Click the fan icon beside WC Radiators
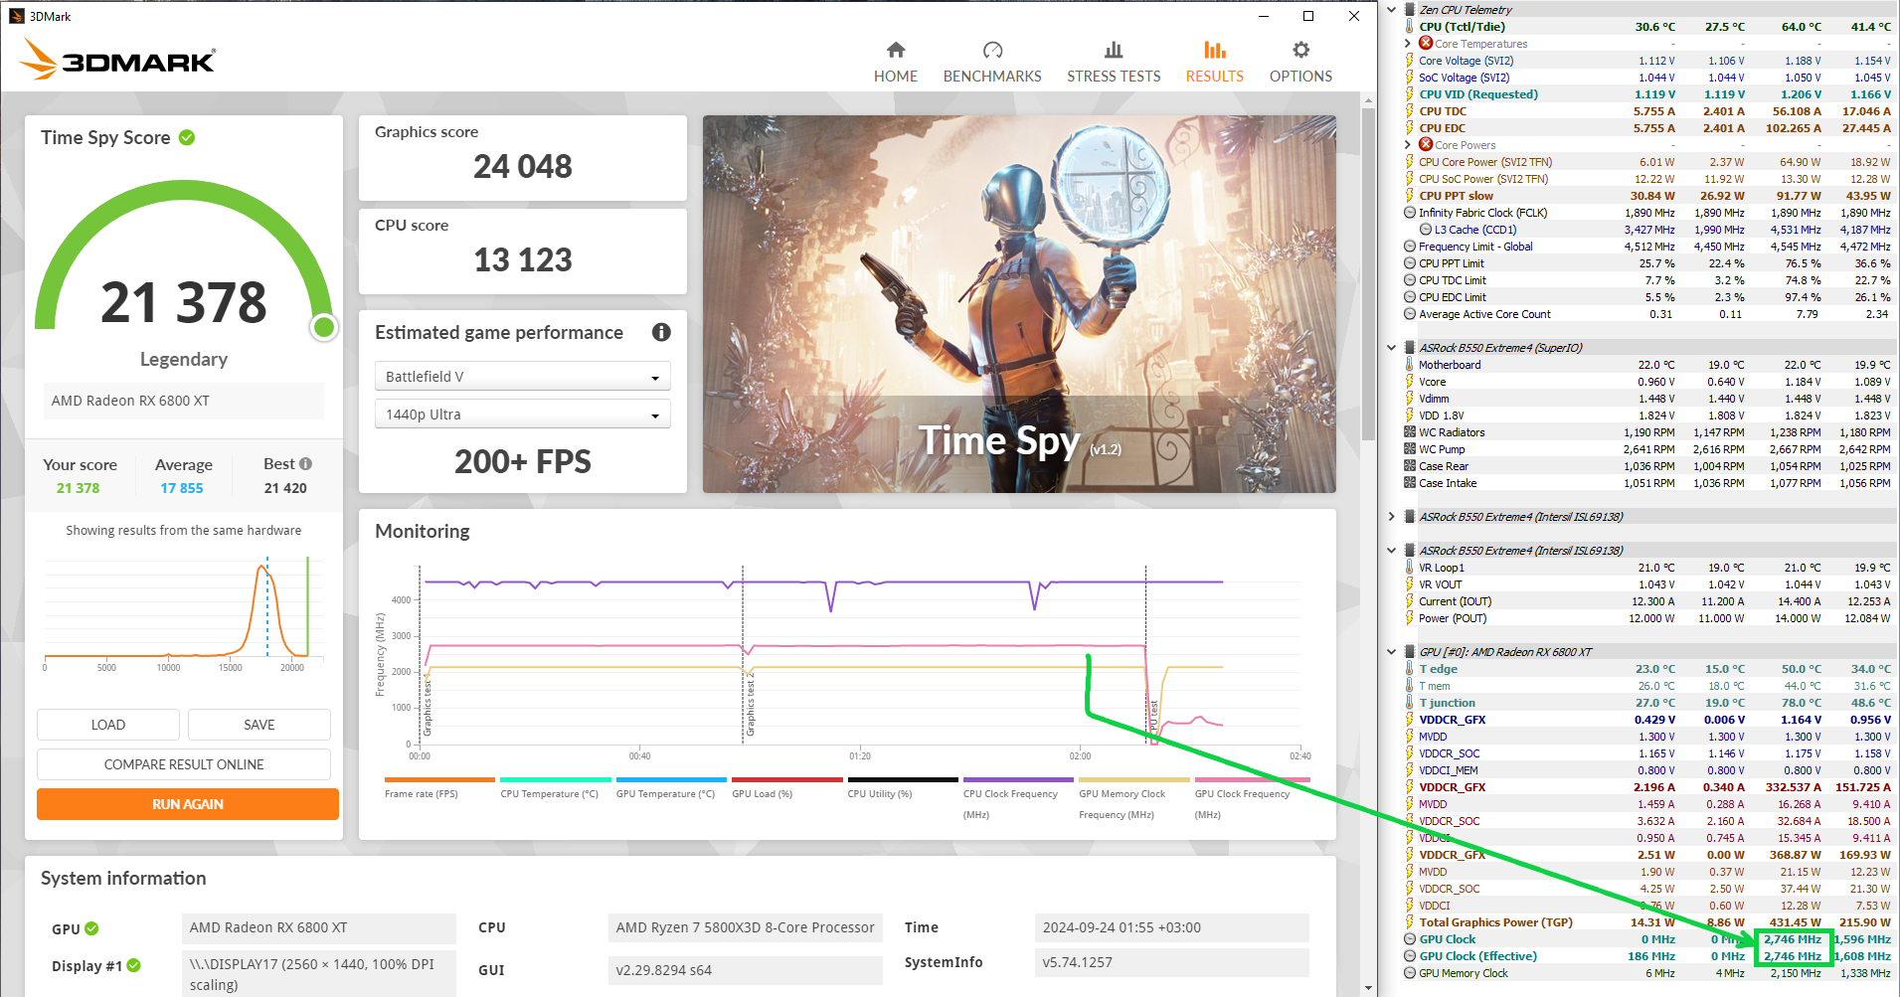Screen dimensions: 1900x997 coord(1410,432)
